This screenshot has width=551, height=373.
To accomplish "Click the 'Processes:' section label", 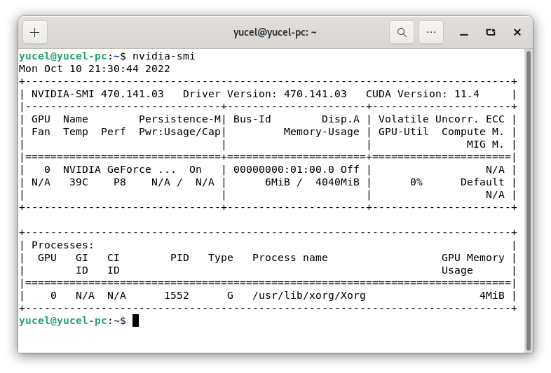I will (x=63, y=245).
